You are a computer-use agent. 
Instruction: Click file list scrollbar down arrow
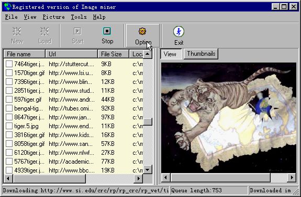pyautogui.click(x=148, y=169)
